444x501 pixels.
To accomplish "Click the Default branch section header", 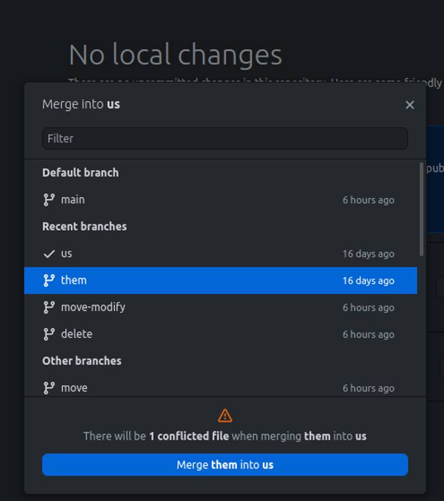I will click(x=81, y=173).
